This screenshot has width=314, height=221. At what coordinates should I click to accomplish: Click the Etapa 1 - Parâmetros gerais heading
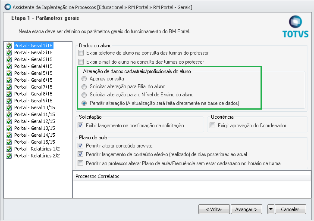point(45,18)
